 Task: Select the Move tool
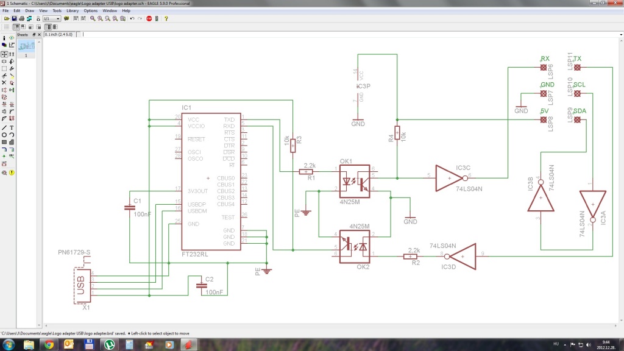point(4,54)
